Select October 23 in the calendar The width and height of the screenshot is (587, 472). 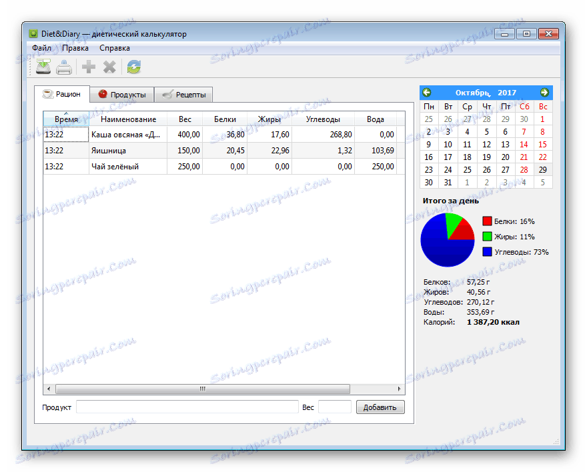pos(429,170)
